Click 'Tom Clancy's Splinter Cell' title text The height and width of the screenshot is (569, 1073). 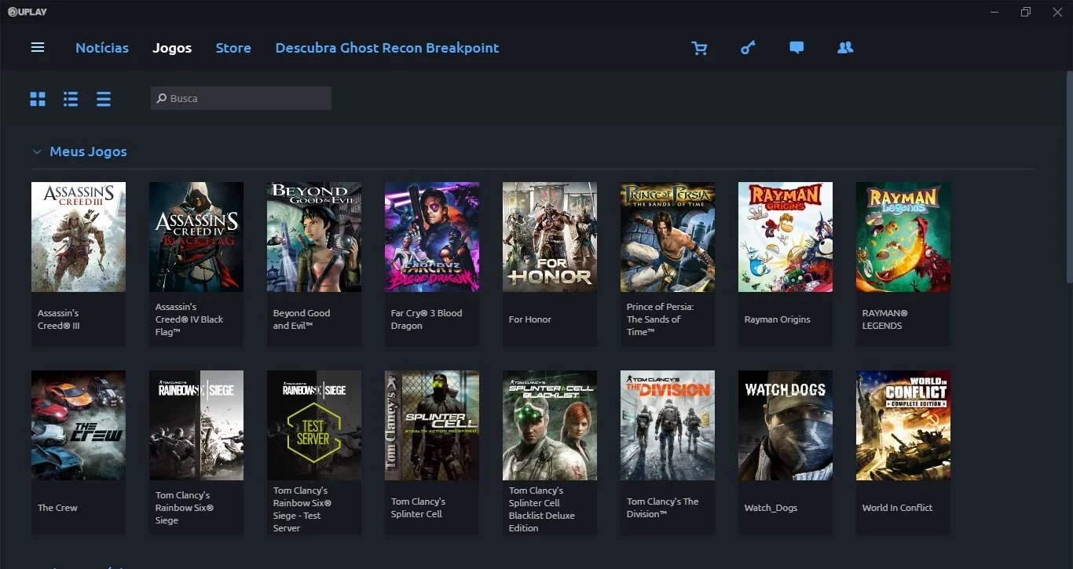[x=419, y=508]
